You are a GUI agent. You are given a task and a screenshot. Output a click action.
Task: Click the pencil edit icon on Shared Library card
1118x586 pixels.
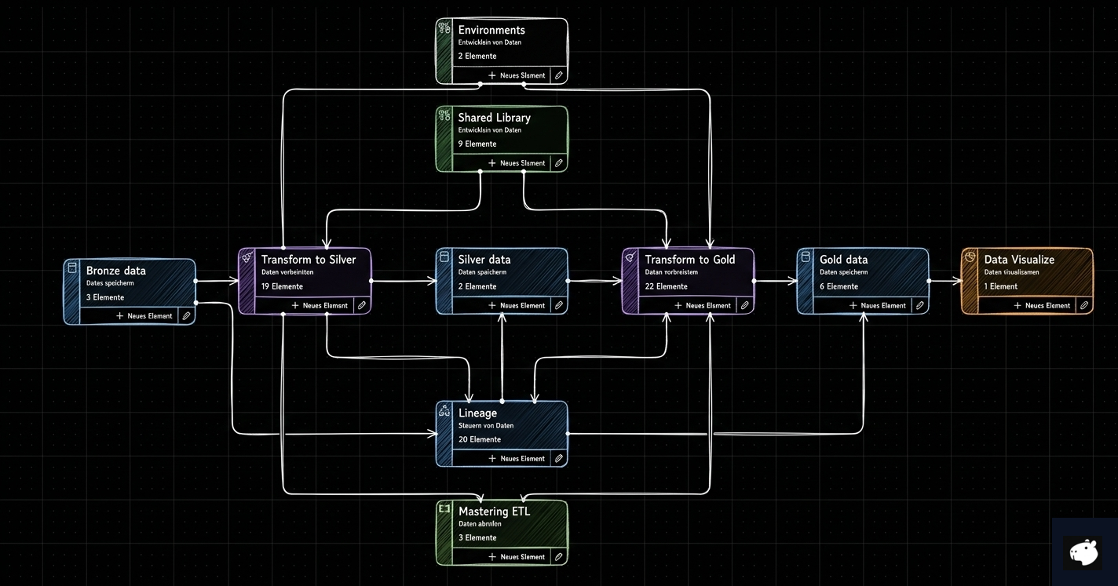click(558, 163)
